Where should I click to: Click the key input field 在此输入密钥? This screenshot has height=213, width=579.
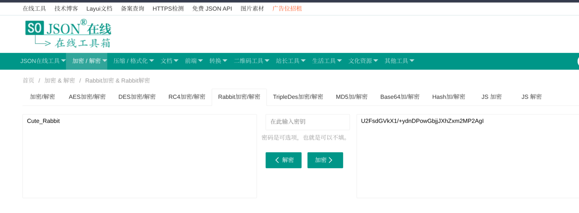coord(307,122)
